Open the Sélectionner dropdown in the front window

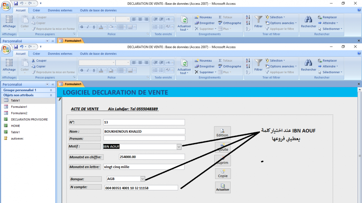coord(330,72)
